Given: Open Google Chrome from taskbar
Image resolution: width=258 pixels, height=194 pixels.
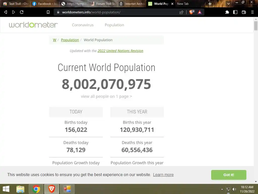Looking at the screenshot, I should 36,189.
